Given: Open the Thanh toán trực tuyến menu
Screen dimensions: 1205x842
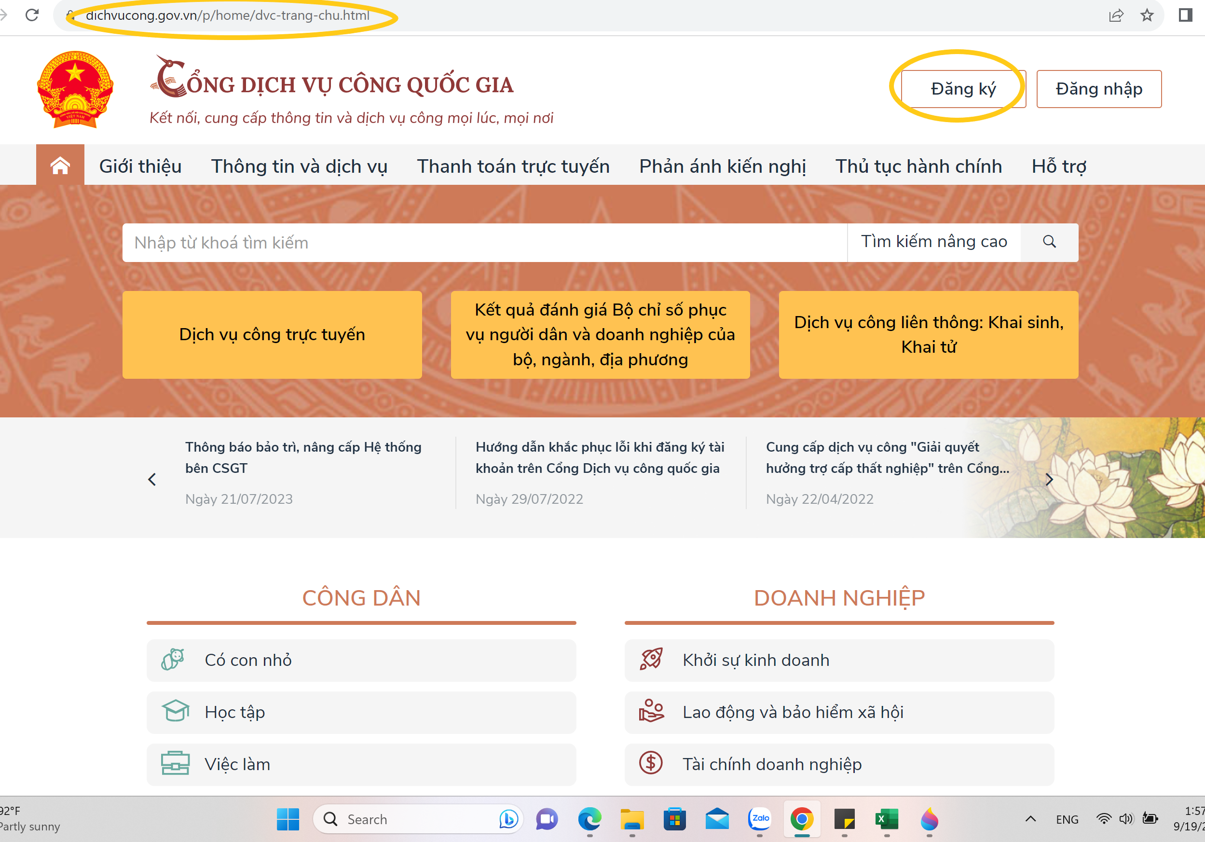Looking at the screenshot, I should pyautogui.click(x=513, y=166).
